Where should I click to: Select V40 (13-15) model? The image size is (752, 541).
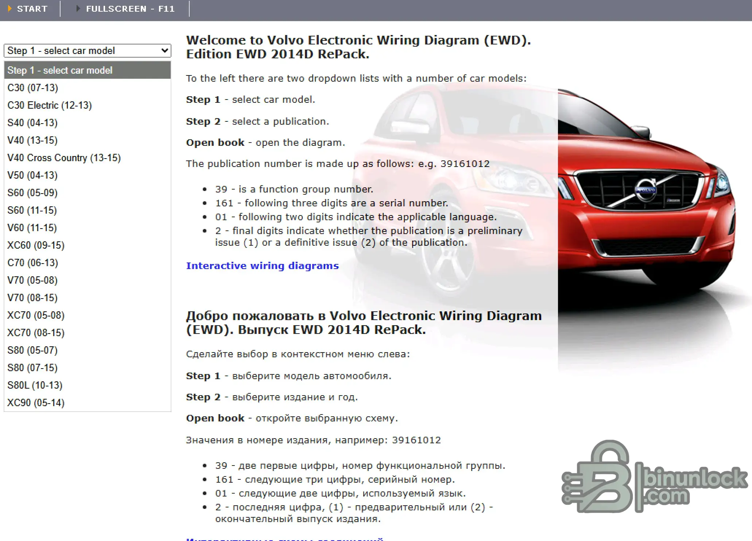[x=88, y=140]
